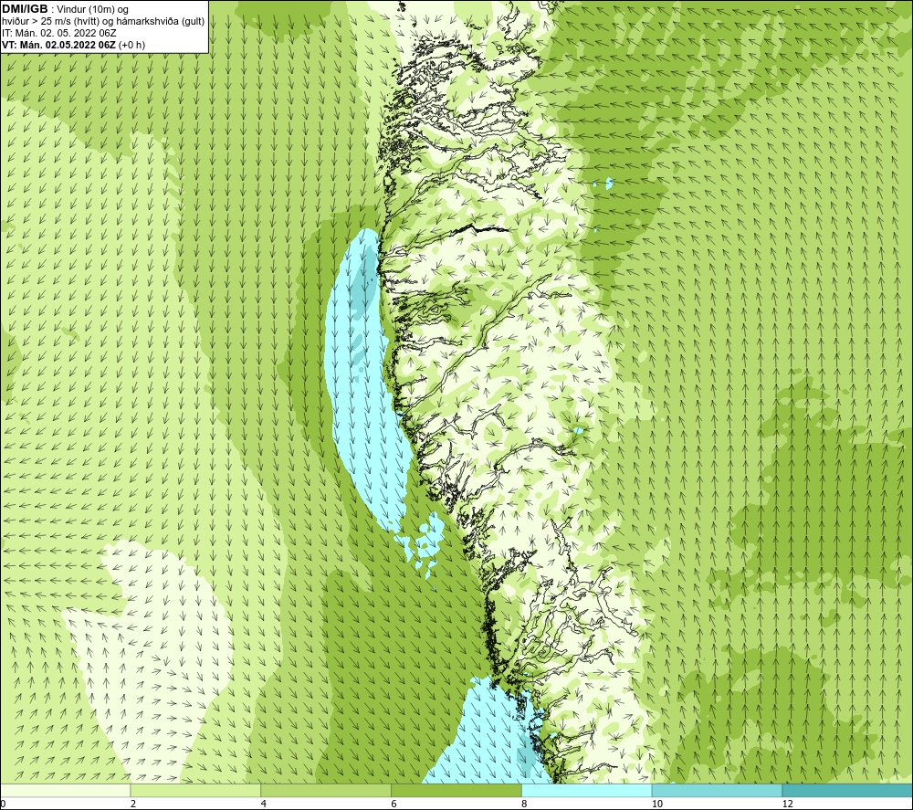Screen dimensions: 913x810
Task: Click the 2–4 m/s light green swatch
Action: (195, 791)
